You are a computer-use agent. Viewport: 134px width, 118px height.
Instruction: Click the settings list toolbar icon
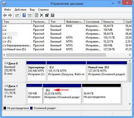(52, 15)
